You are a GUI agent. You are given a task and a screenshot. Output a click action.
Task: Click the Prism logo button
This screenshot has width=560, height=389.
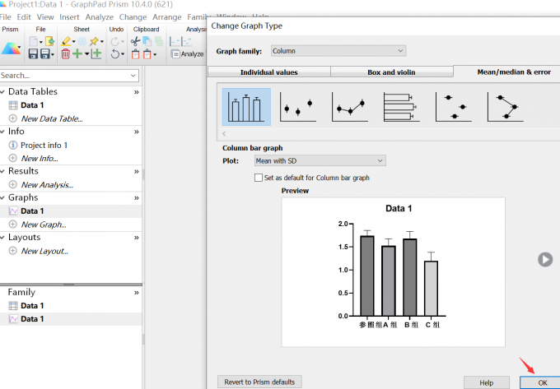coord(12,48)
